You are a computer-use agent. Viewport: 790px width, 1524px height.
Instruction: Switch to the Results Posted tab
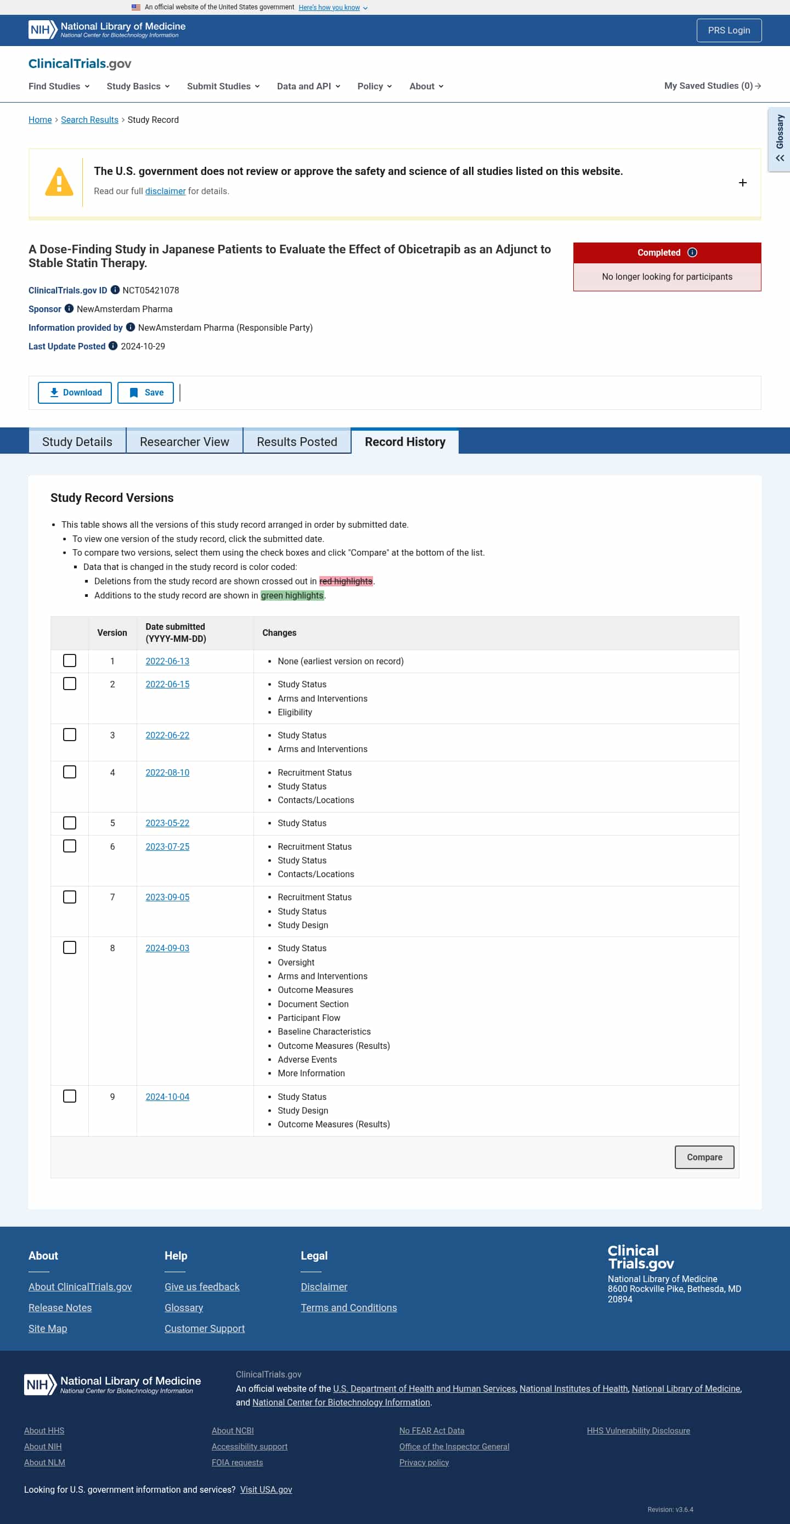(x=297, y=441)
